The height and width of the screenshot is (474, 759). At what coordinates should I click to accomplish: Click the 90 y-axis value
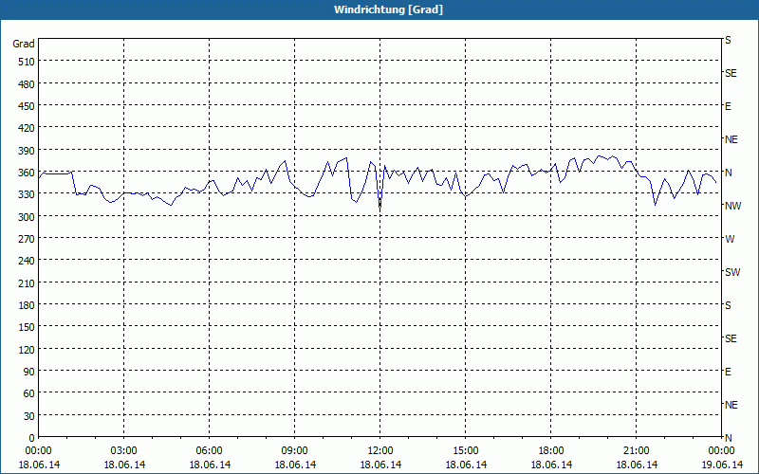[29, 372]
